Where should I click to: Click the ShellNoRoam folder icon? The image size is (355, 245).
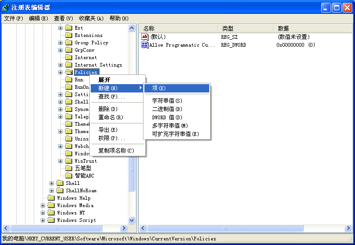pos(60,190)
